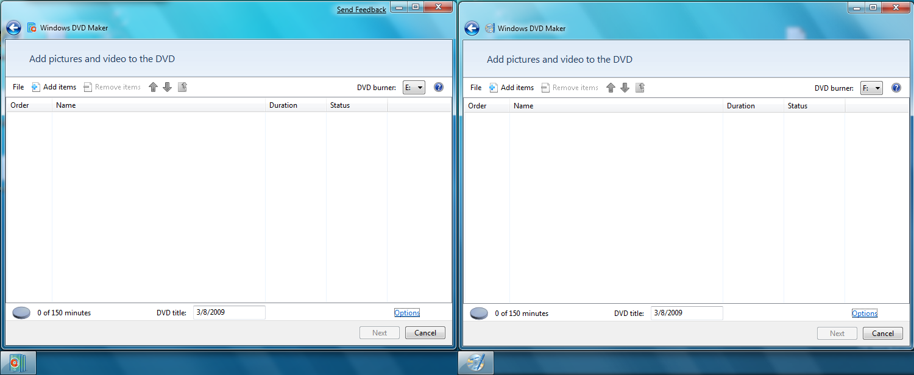
Task: Click the DVD title field in right window
Action: [x=687, y=313]
